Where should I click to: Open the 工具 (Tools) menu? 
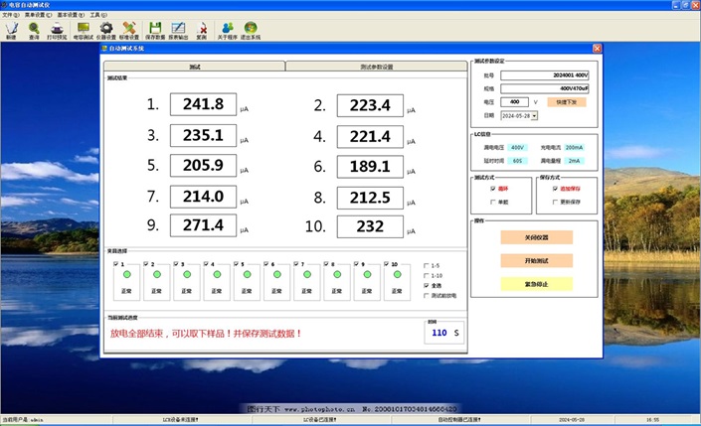click(96, 16)
